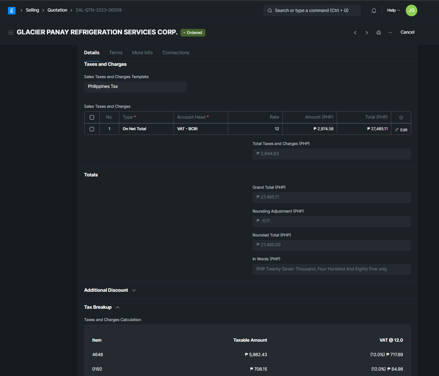Click the document title Glacier Panay Refrigeration

click(x=97, y=32)
